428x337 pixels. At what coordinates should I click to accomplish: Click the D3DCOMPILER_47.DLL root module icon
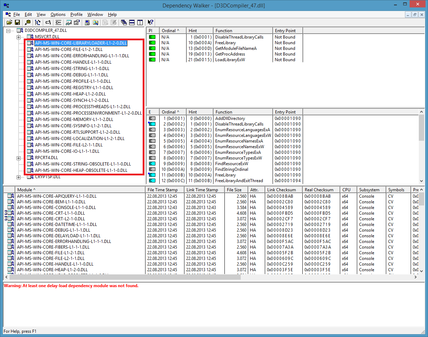(20, 30)
